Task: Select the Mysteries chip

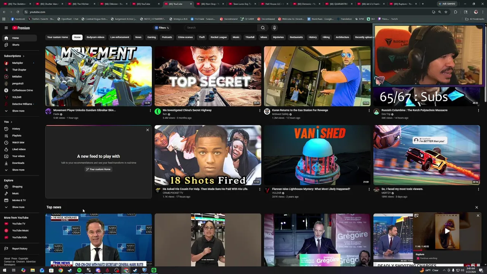Action: pos(278,37)
